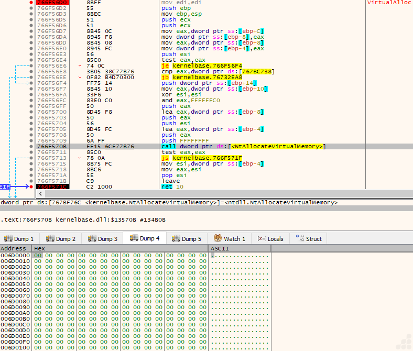
Task: Switch to the Dump 1 tab
Action: tap(21, 239)
